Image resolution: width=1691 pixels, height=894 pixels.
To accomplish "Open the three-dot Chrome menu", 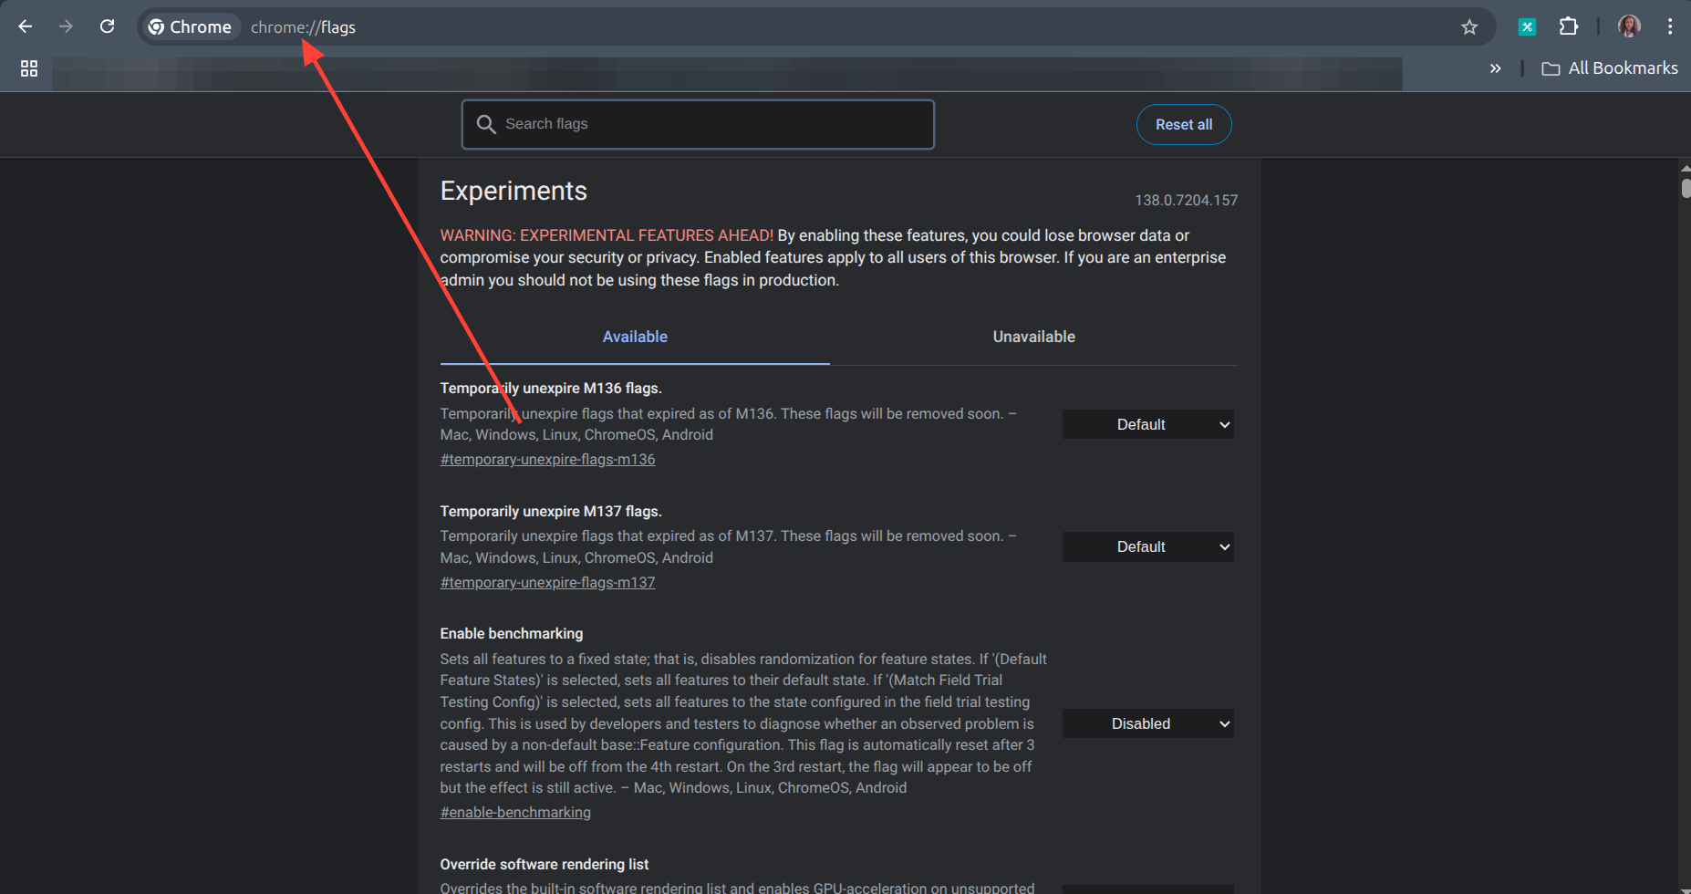I will [x=1671, y=26].
